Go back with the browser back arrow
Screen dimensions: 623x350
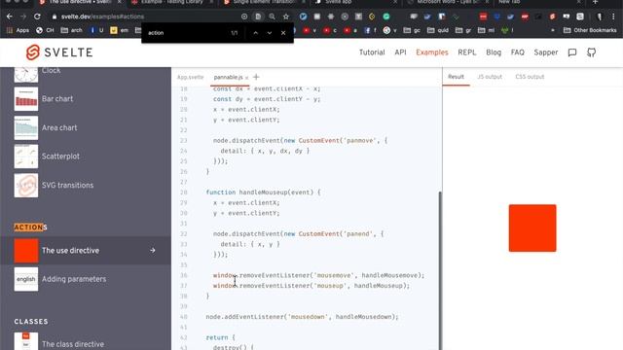pos(10,17)
